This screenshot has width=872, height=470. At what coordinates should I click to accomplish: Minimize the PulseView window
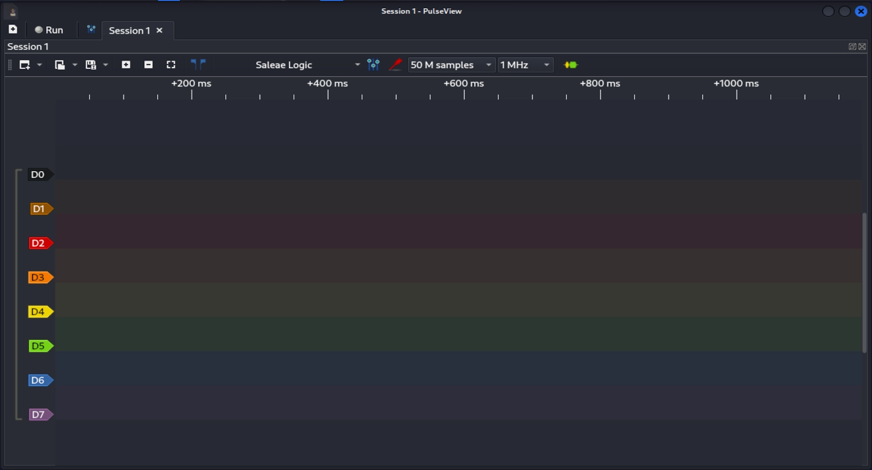coord(828,11)
